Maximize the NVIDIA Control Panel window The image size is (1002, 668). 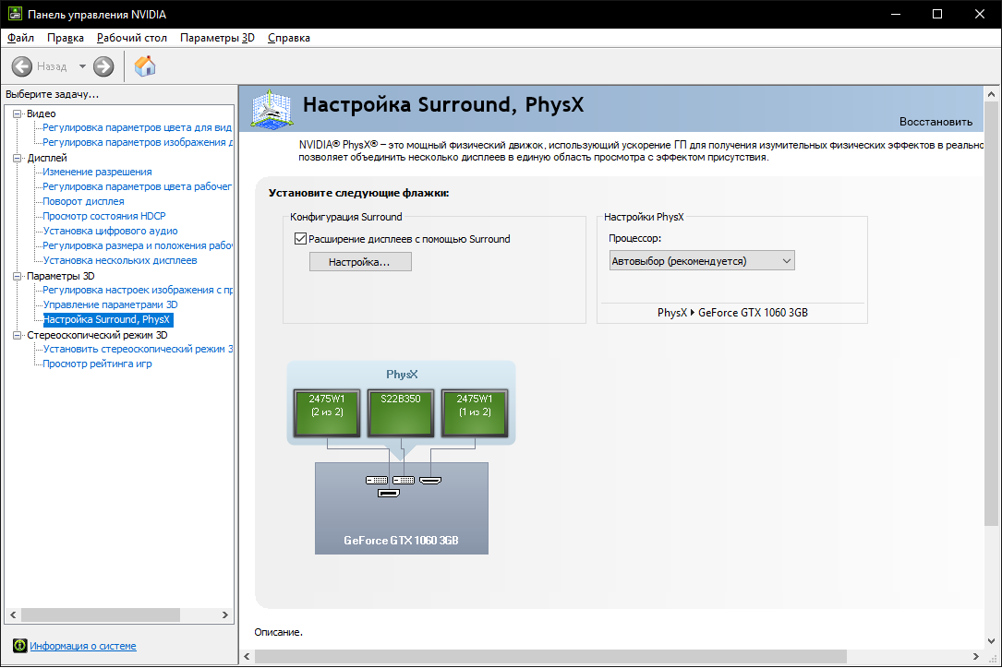[x=937, y=14]
